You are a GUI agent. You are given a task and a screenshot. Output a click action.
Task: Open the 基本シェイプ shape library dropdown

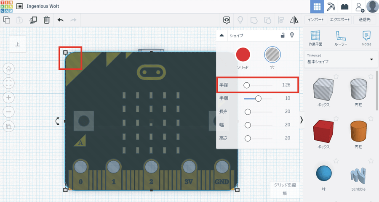(x=341, y=59)
